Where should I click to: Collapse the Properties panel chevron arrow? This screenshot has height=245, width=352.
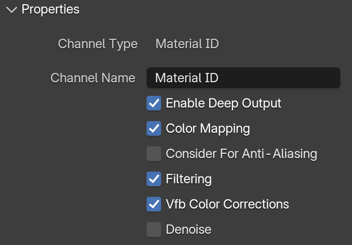pyautogui.click(x=12, y=10)
